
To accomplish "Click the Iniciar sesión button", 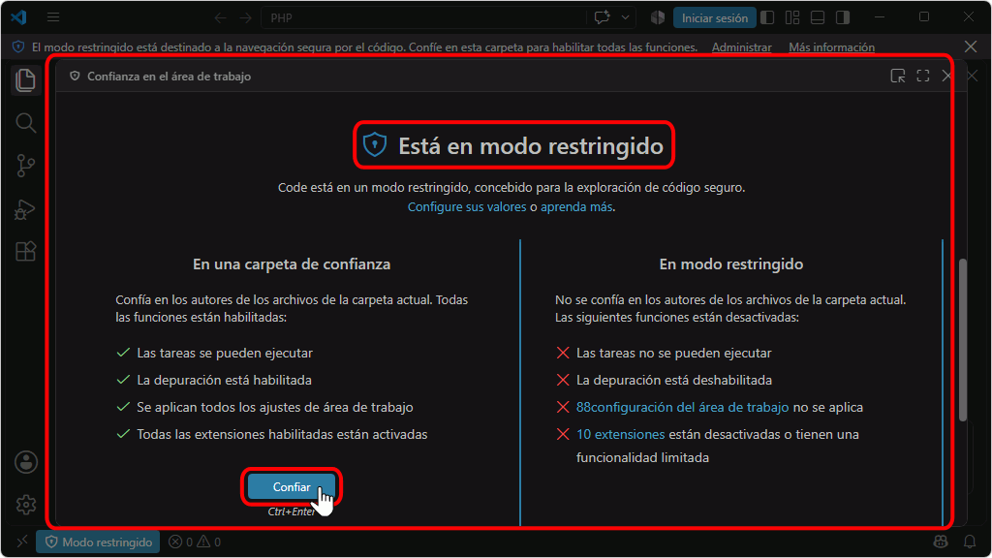I will pyautogui.click(x=715, y=17).
